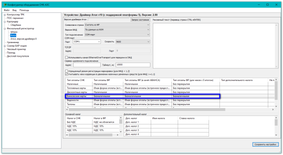Select the Дисконтные карты payment row
283x155 pixels.
(x=170, y=92)
